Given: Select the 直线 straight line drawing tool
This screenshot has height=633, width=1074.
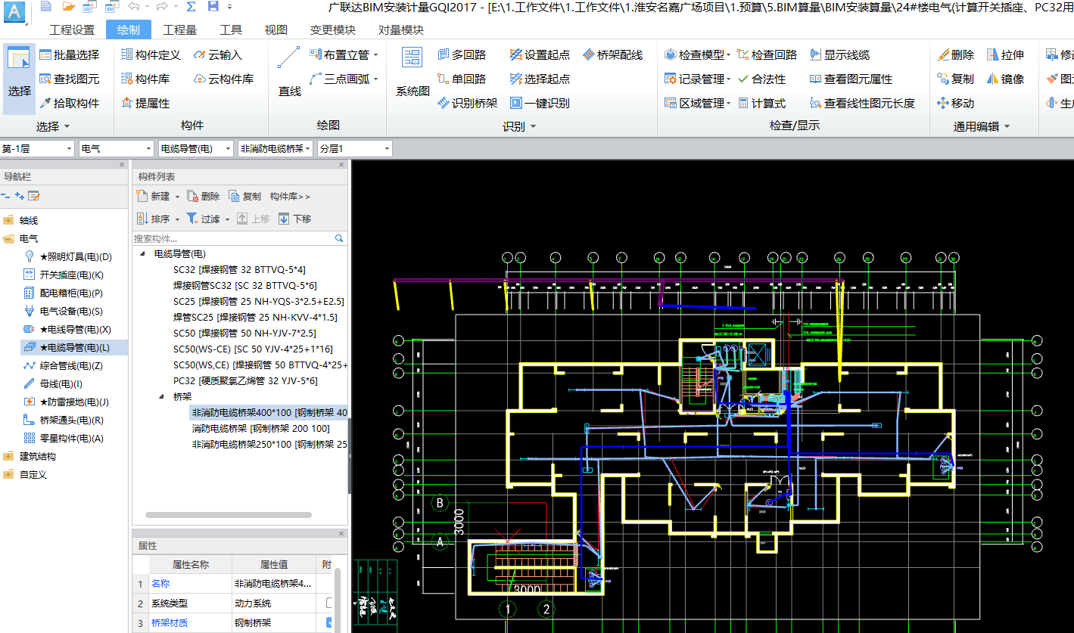Looking at the screenshot, I should (x=289, y=73).
